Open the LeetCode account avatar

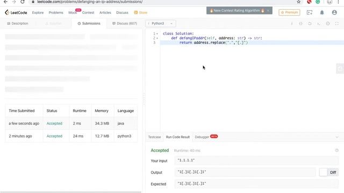[334, 12]
